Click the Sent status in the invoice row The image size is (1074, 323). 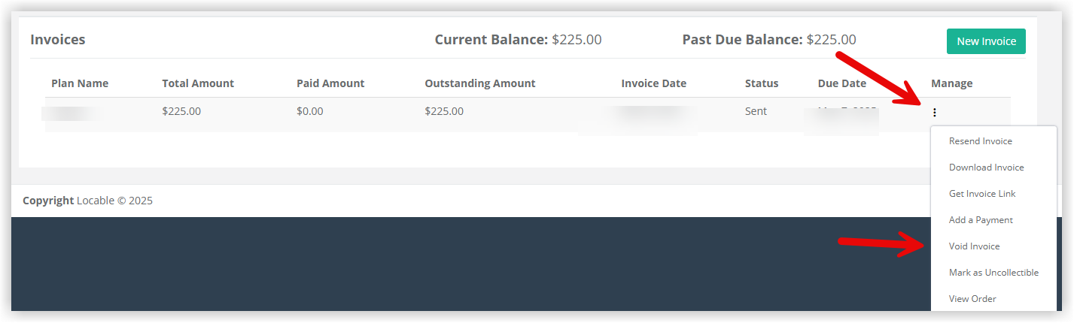pos(756,111)
